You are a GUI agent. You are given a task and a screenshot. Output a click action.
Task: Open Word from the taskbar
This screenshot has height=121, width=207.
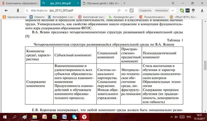pos(64,117)
